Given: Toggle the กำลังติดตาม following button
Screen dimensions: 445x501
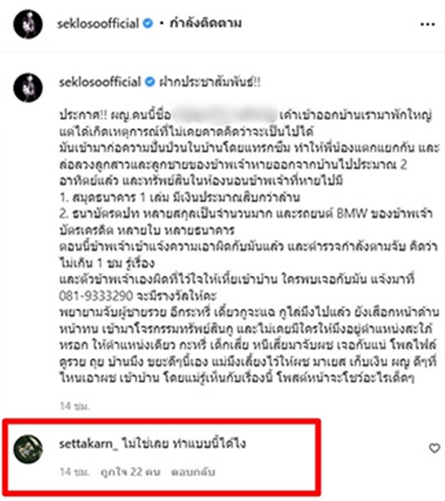Looking at the screenshot, I should click(205, 23).
